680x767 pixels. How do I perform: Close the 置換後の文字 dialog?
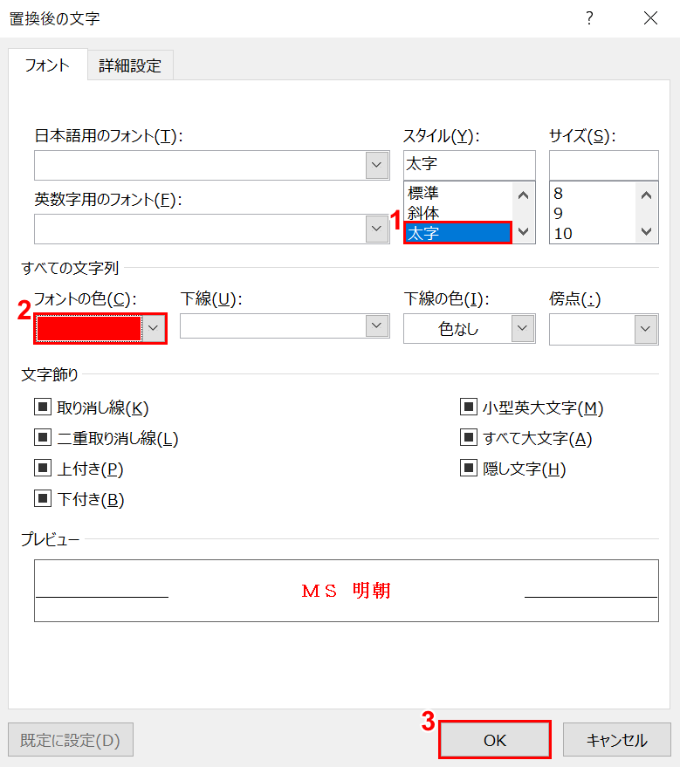(x=650, y=18)
